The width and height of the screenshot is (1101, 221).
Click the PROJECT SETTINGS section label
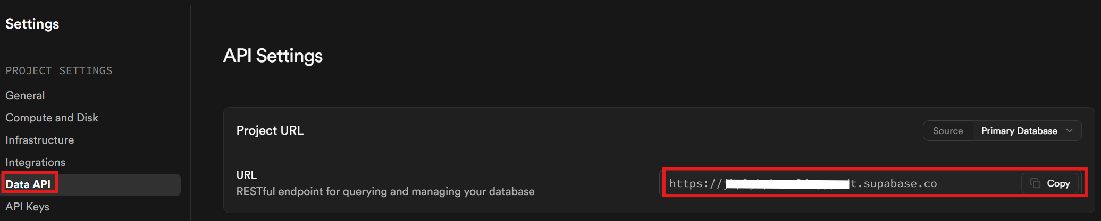pos(58,70)
